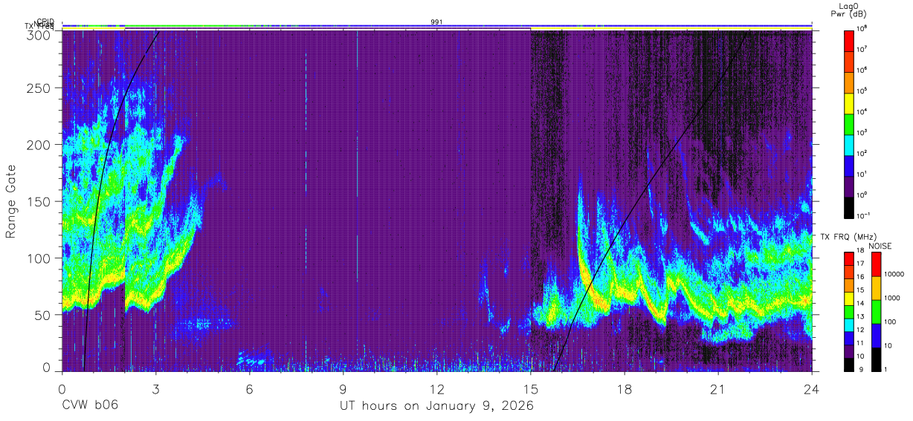The width and height of the screenshot is (913, 421).
Task: Click the 10^2 label on power colorbar
Action: [x=862, y=153]
